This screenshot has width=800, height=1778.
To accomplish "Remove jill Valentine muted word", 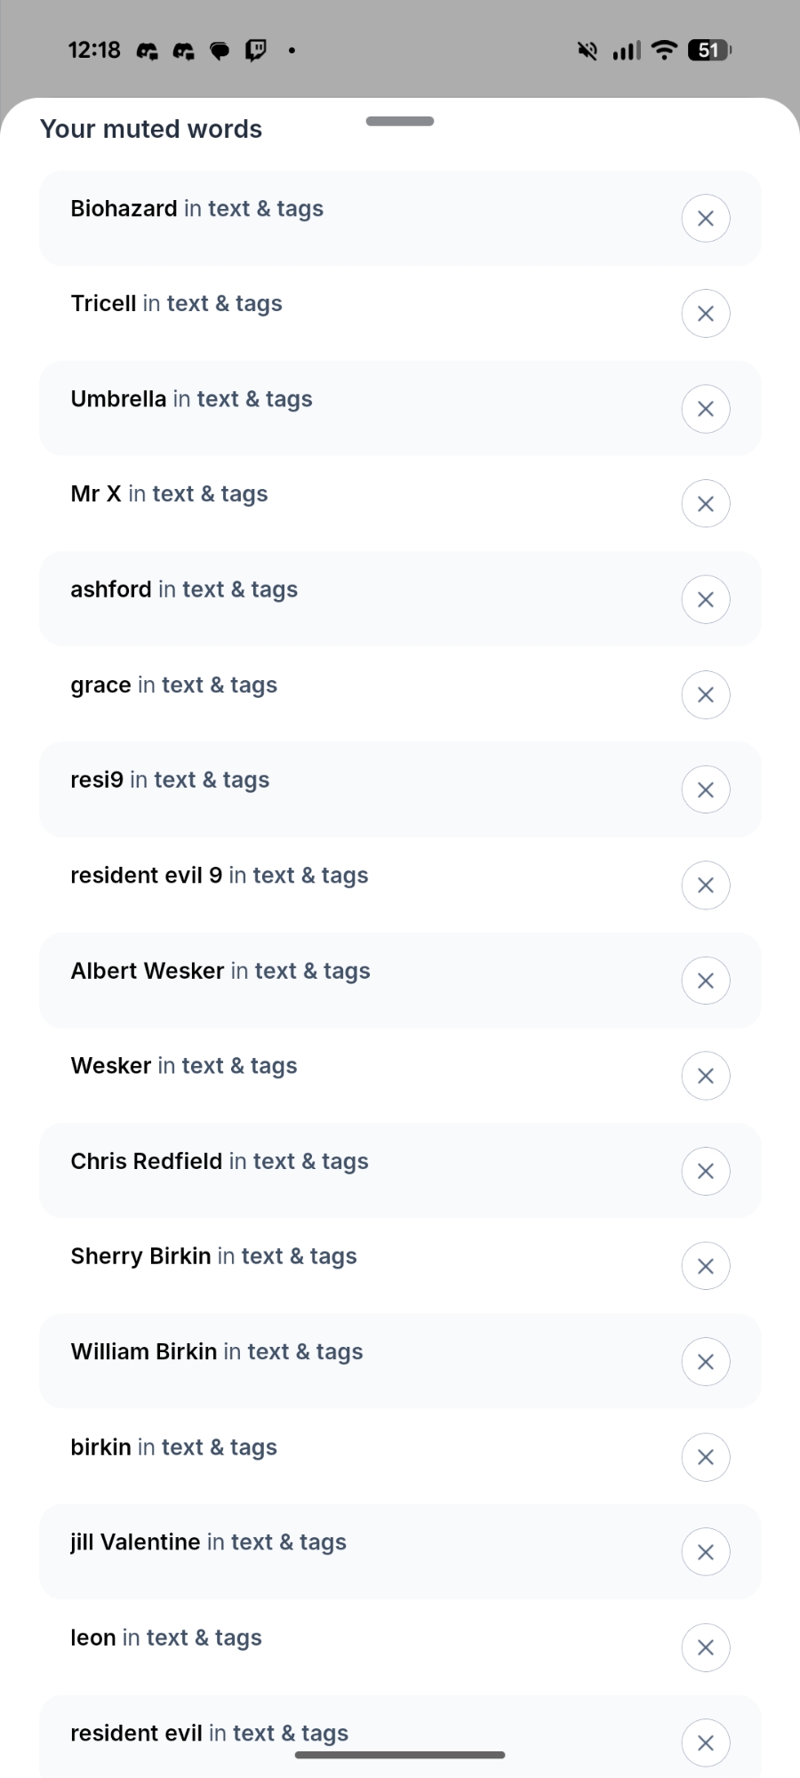I will click(x=706, y=1552).
